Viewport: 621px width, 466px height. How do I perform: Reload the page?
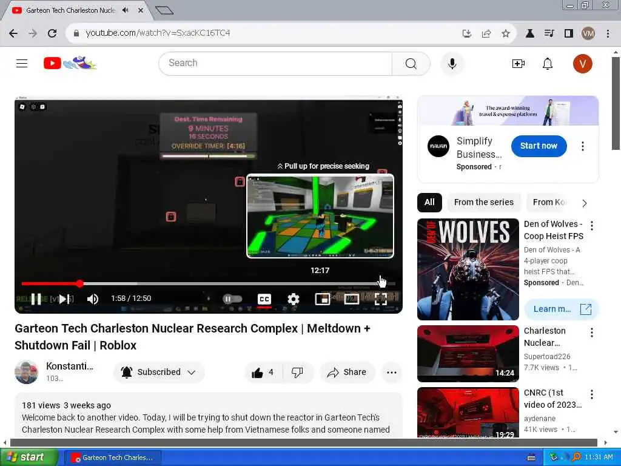click(52, 33)
